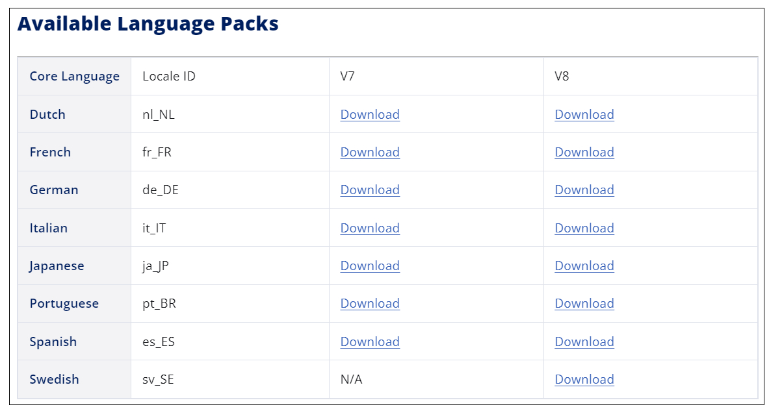
Task: Download the Japanese V7 language pack
Action: [370, 266]
